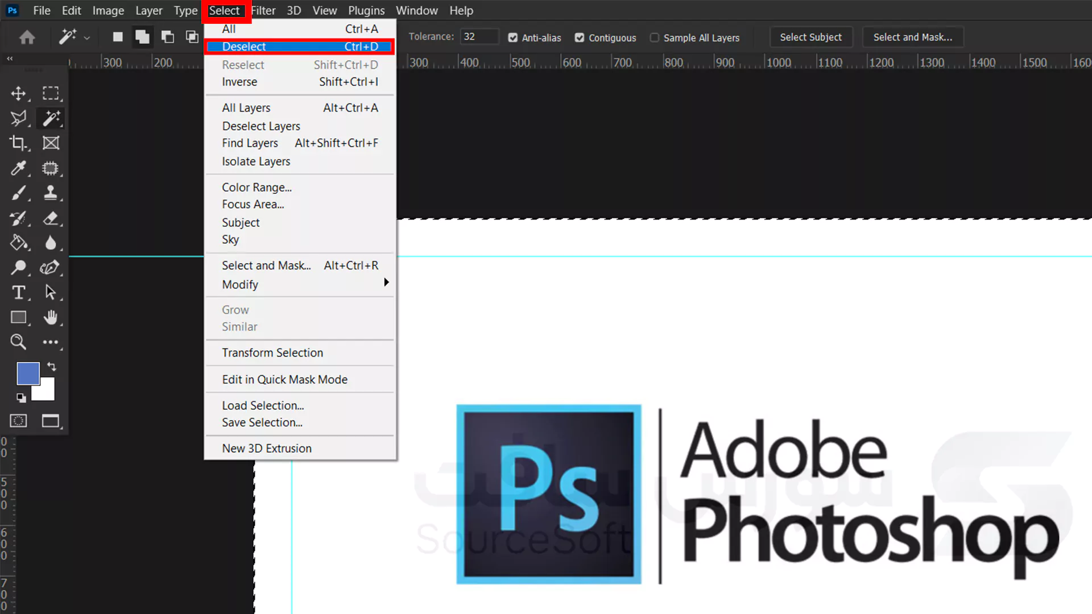Viewport: 1092px width, 614px height.
Task: Open the Filter menu
Action: pyautogui.click(x=263, y=11)
